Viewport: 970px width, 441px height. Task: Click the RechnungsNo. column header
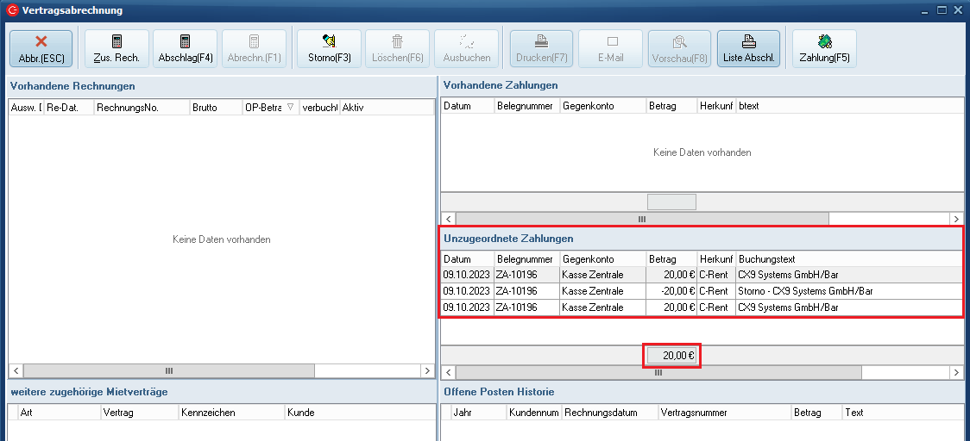click(x=141, y=108)
